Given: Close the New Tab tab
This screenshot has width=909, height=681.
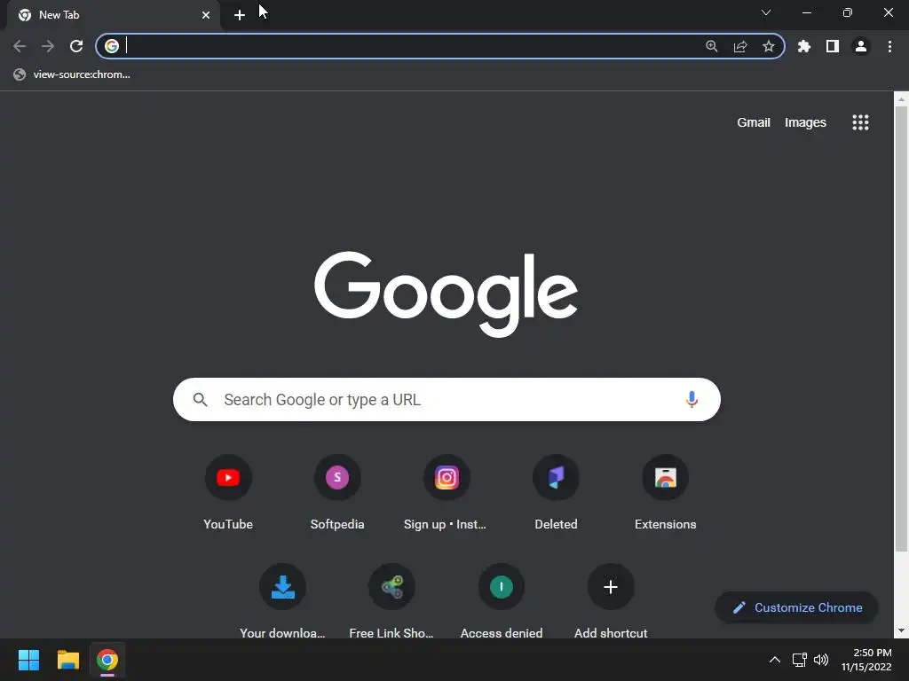Looking at the screenshot, I should (206, 15).
